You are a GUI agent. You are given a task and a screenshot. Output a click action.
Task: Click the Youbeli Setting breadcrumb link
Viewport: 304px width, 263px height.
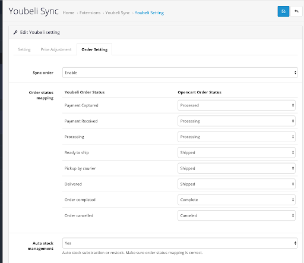click(149, 12)
